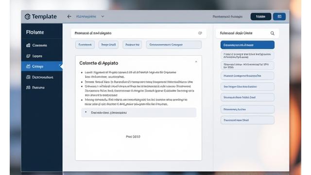Click the Rorunre sidebar icon
The image size is (311, 175).
[28, 87]
